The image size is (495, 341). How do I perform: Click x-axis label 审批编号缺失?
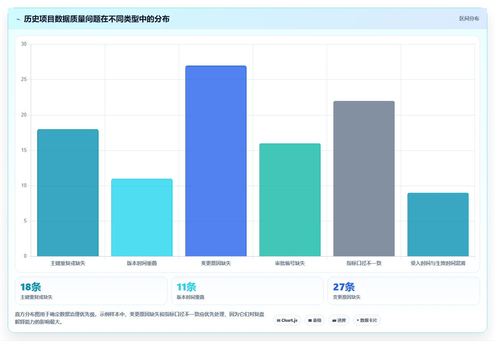click(290, 264)
